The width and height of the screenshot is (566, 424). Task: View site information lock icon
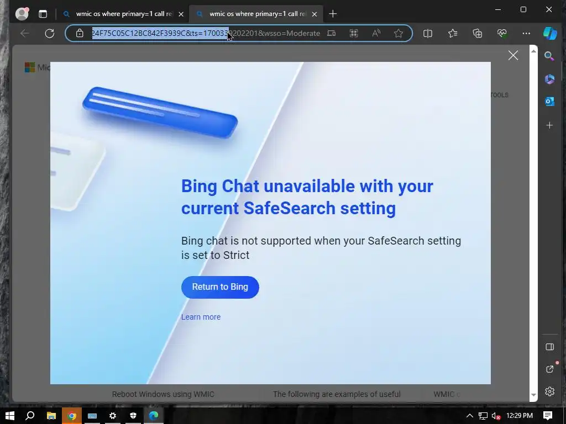(80, 34)
